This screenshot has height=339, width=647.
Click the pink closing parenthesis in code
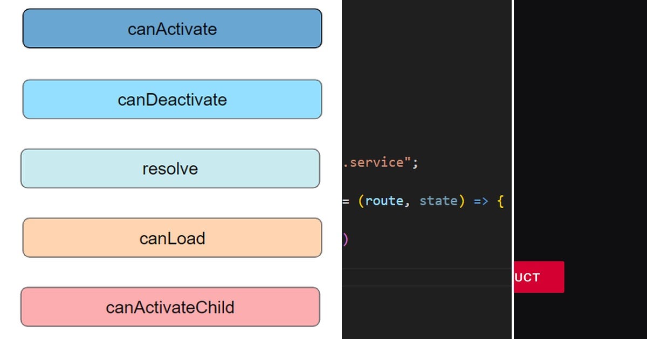345,238
